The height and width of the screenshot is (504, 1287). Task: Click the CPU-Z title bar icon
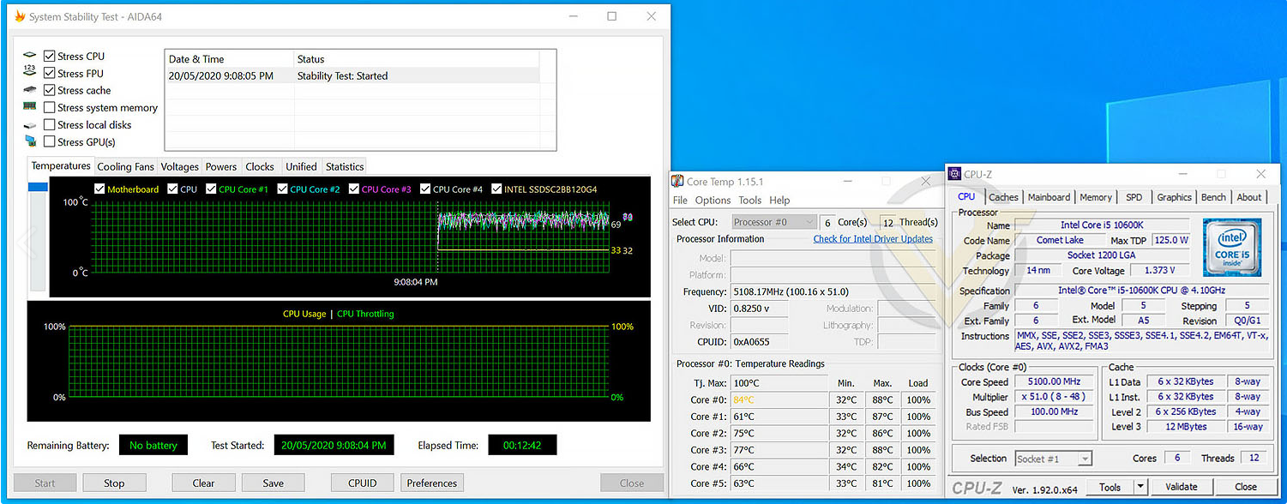coord(954,174)
